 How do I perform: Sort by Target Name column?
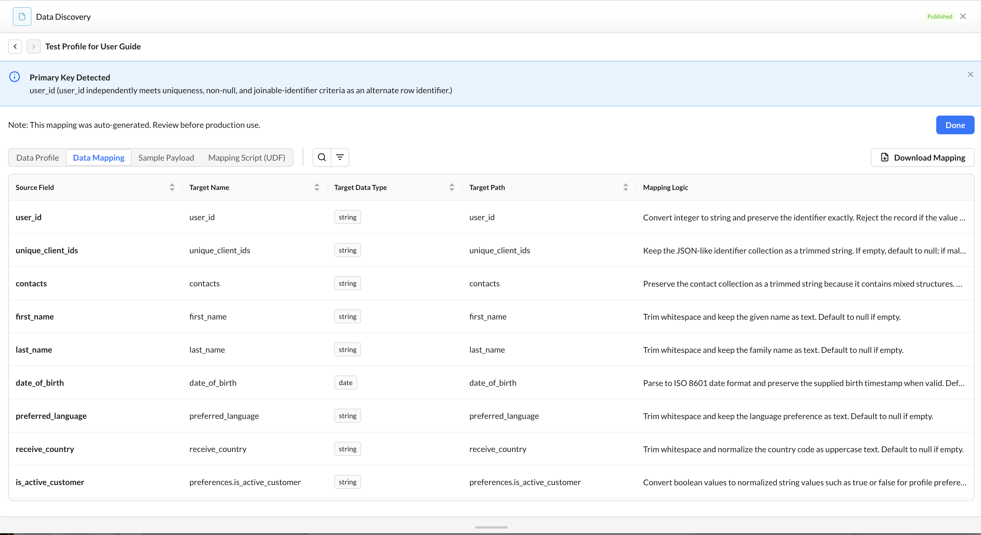point(317,187)
